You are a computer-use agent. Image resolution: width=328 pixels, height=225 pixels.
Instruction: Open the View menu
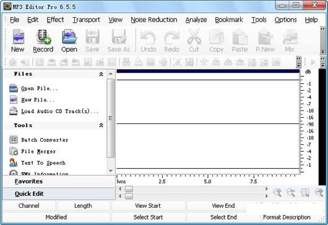click(116, 20)
